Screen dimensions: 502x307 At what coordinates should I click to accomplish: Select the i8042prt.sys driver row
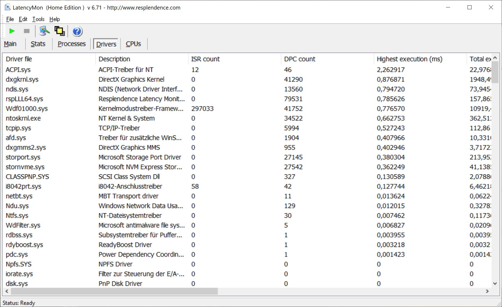tap(247, 186)
